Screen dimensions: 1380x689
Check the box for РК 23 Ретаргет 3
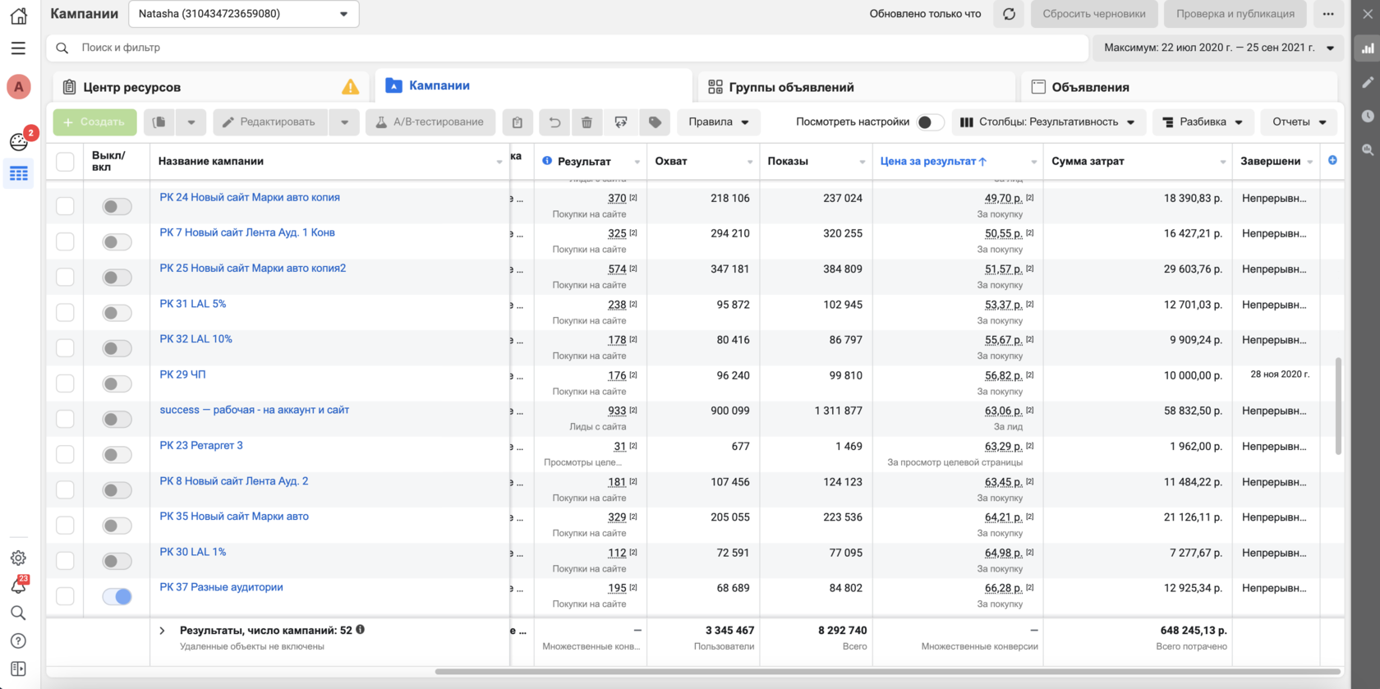click(x=65, y=454)
